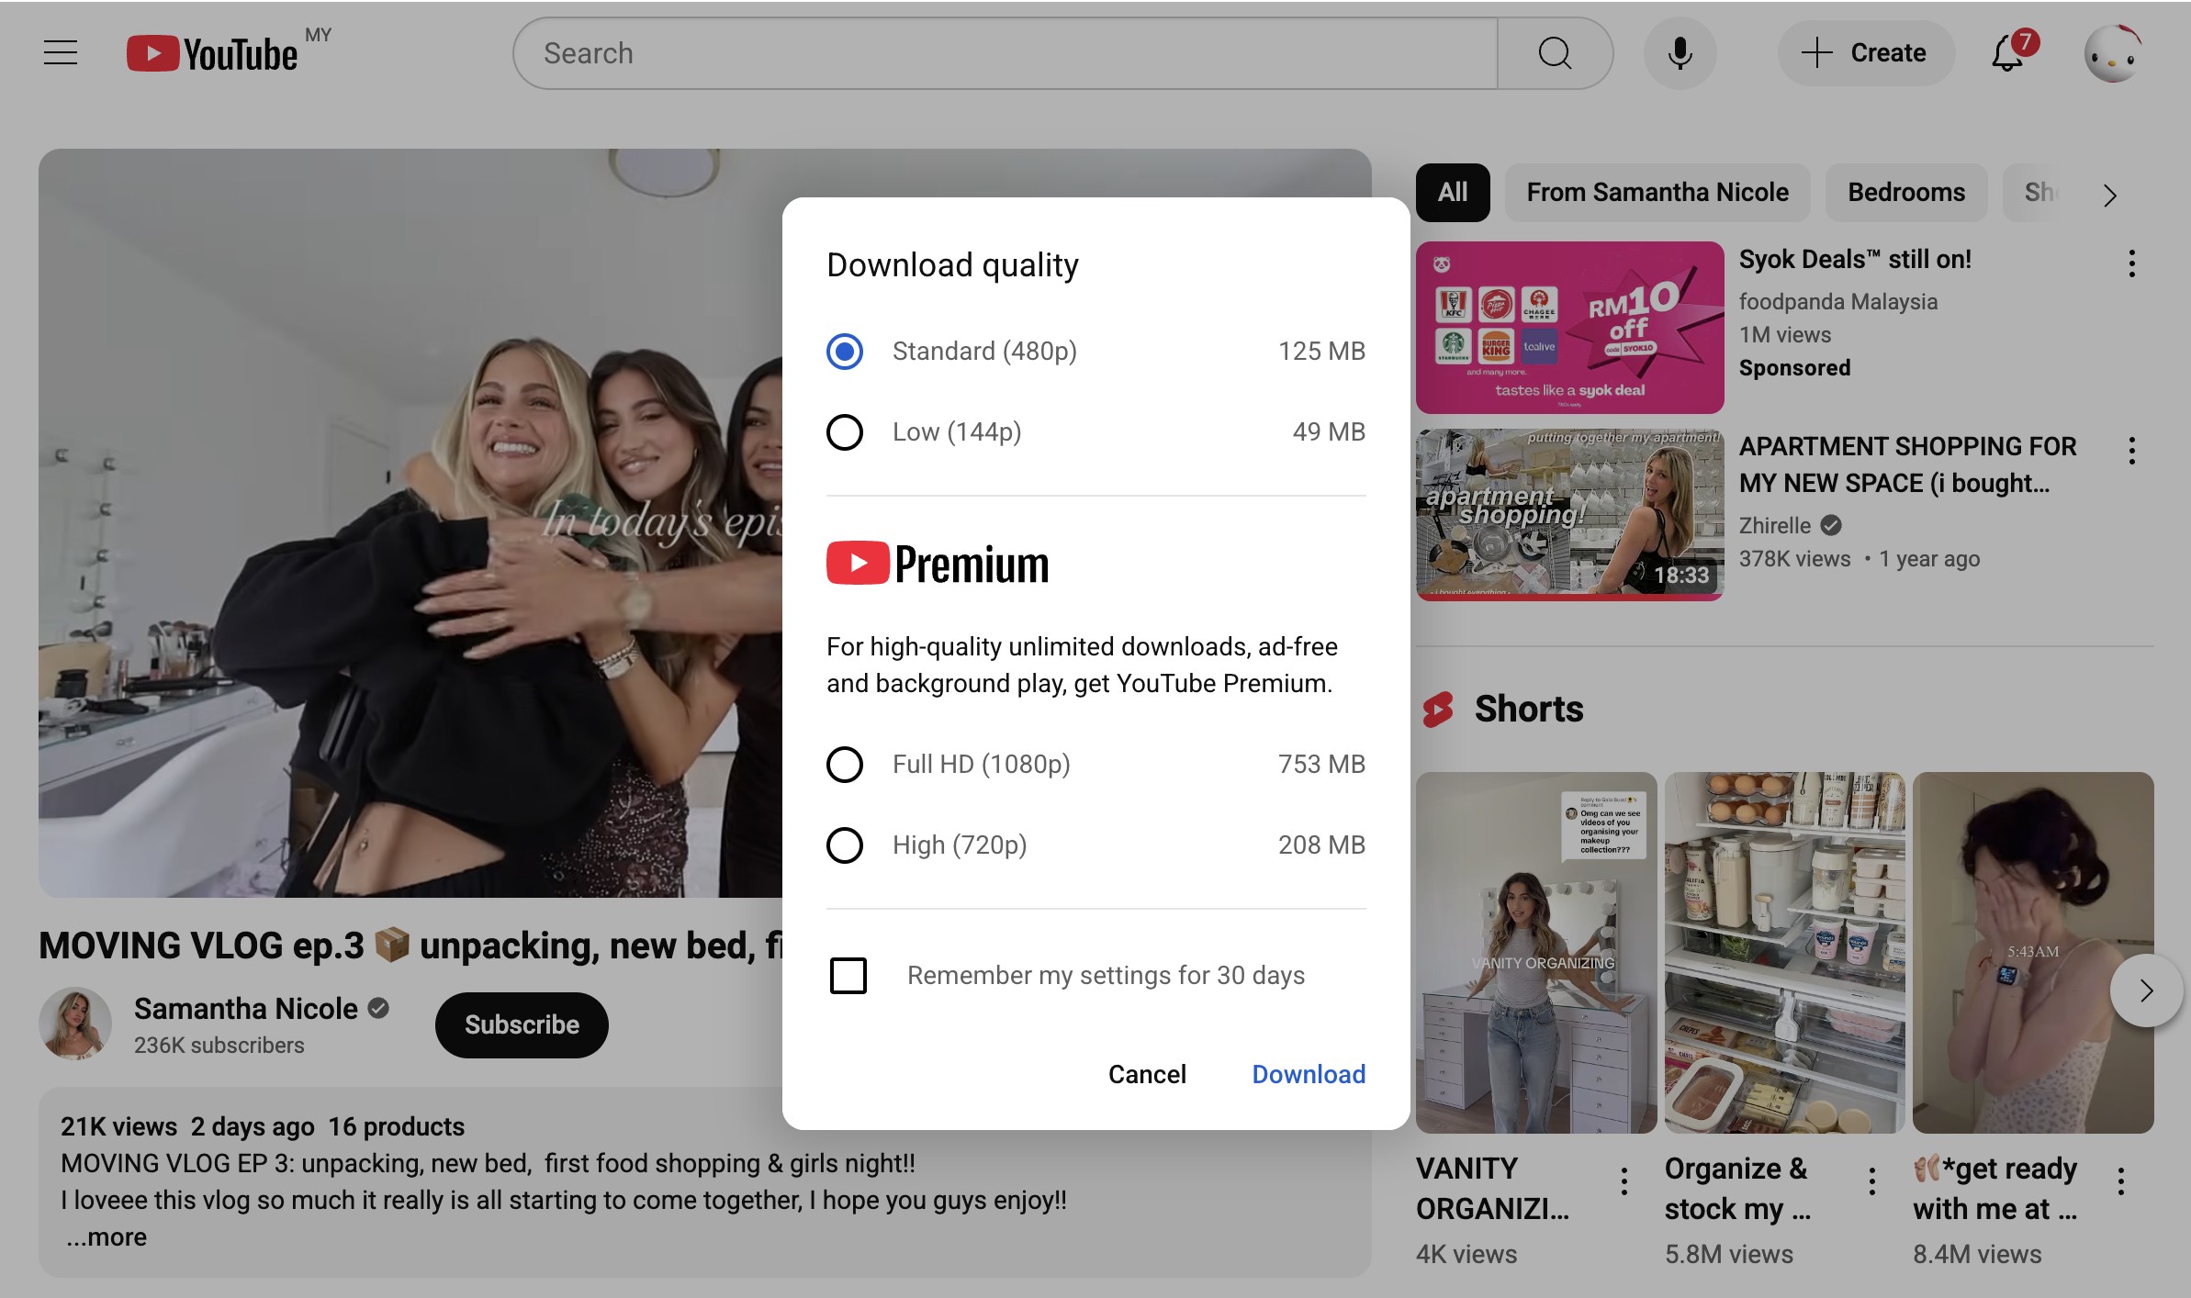Open APARTMENT SHOPPING FOR MY NEW SPACE title
This screenshot has width=2191, height=1298.
[1907, 464]
